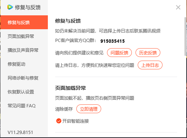This screenshot has height=138, width=187.
Task: Clear cache with 立即清理 button
Action: pos(89,109)
